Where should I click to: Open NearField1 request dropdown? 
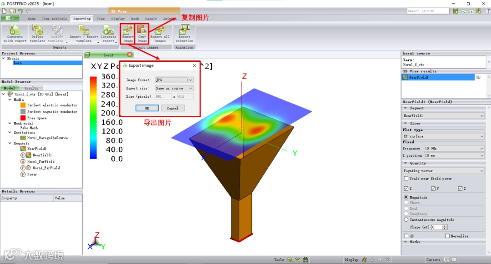tap(443, 116)
